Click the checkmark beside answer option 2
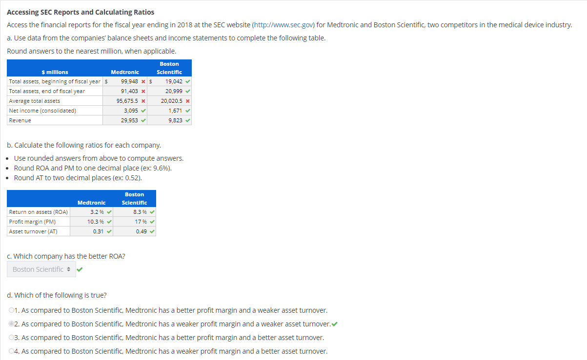 pyautogui.click(x=335, y=323)
